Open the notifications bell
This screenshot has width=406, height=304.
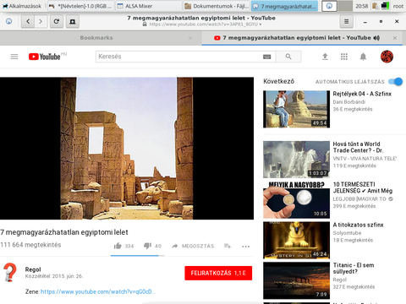click(363, 57)
